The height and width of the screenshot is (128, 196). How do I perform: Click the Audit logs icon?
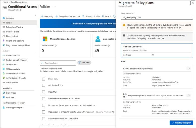click(x=4, y=97)
